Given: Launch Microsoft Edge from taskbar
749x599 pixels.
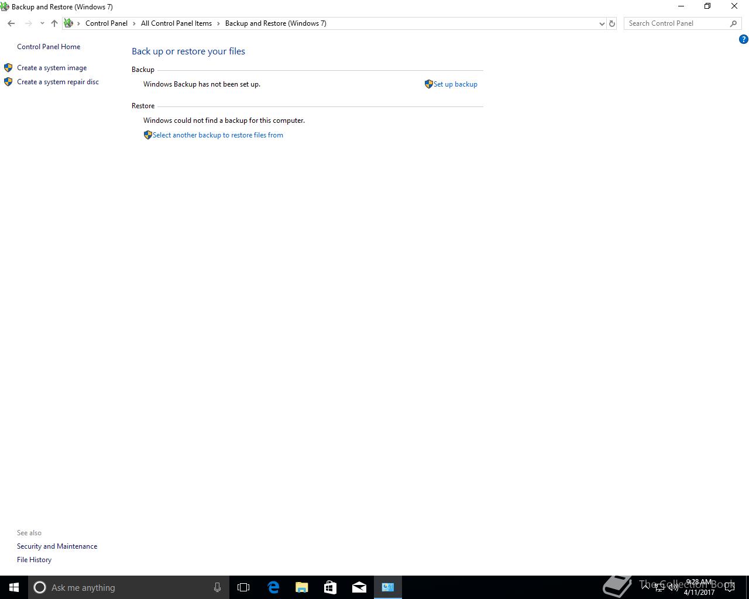Looking at the screenshot, I should point(273,587).
